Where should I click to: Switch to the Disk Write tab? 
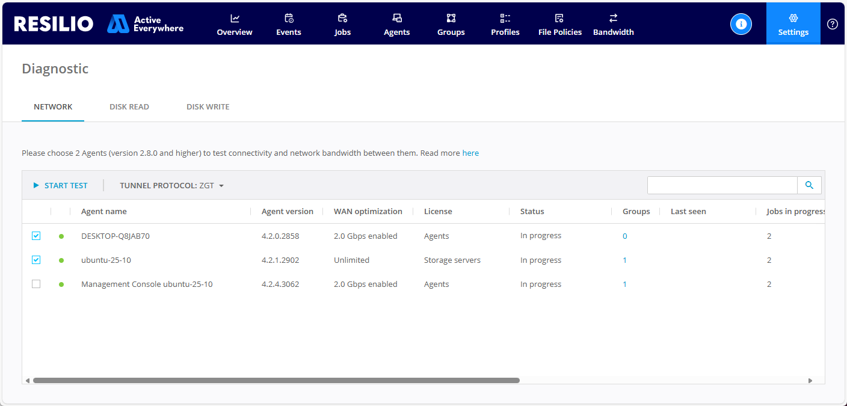(208, 107)
